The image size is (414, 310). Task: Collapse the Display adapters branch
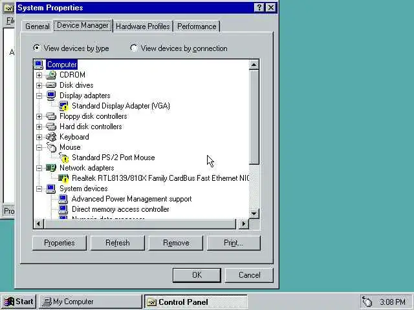pyautogui.click(x=39, y=96)
